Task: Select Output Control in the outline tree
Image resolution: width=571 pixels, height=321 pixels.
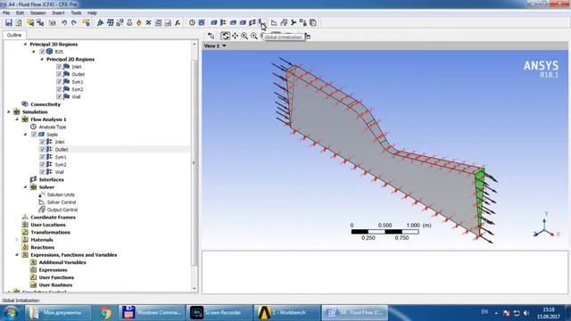Action: 62,210
